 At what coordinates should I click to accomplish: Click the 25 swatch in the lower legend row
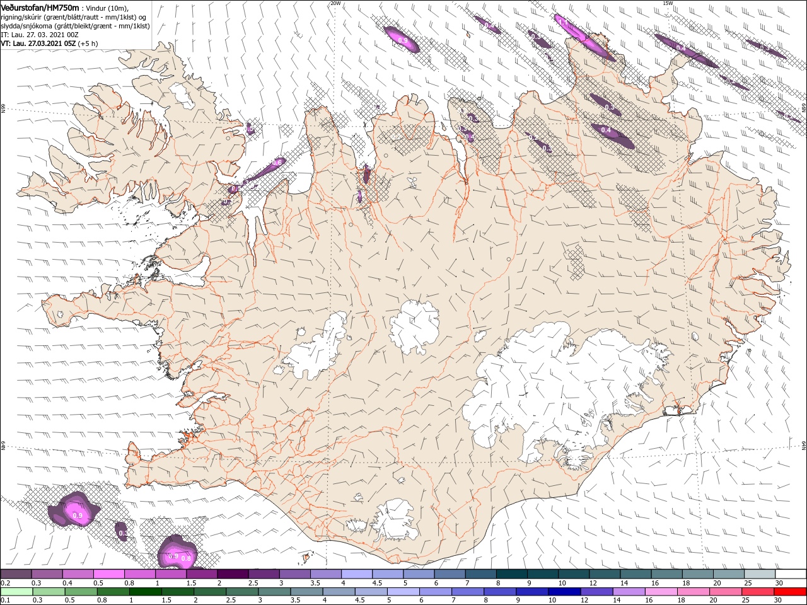pos(758,591)
